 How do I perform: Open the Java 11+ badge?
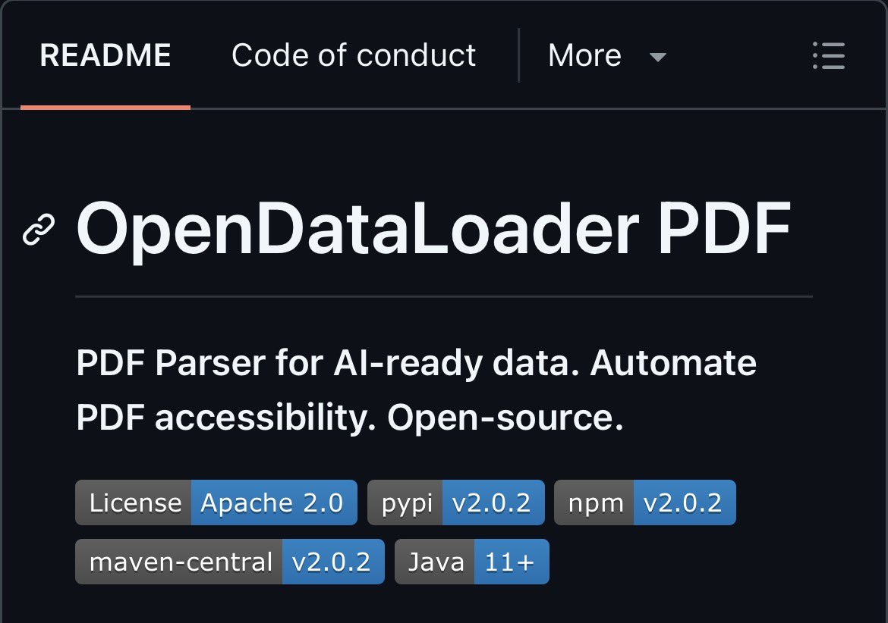coord(472,562)
